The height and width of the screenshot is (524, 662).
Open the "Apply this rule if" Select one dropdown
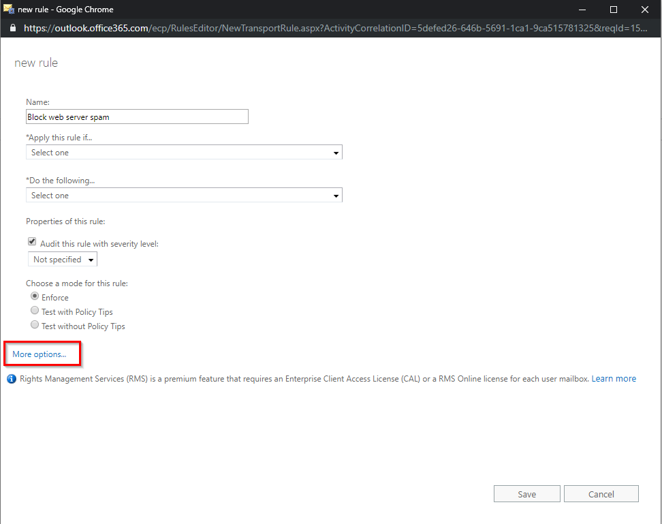pos(184,152)
